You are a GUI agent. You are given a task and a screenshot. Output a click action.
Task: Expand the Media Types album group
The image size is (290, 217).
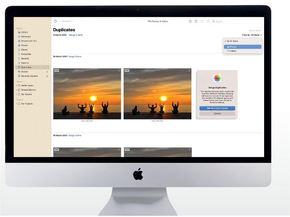(17, 85)
